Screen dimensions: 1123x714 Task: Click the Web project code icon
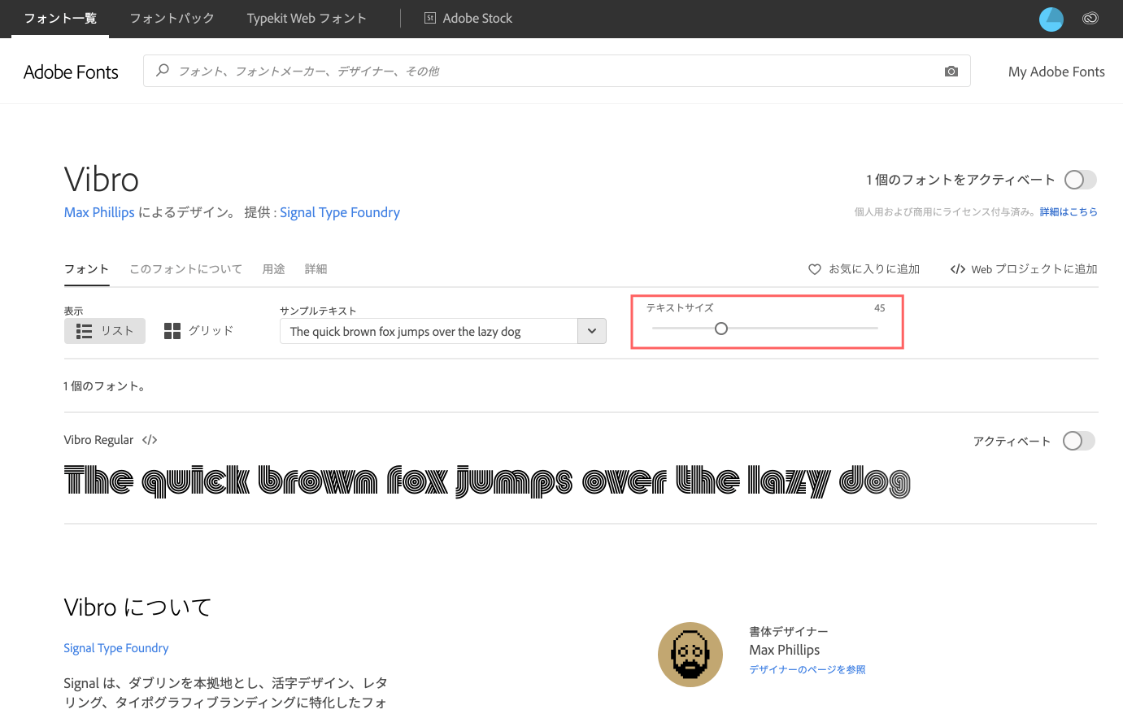[958, 269]
